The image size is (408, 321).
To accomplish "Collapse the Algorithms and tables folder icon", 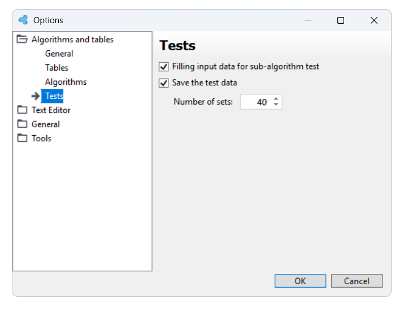I will click(x=22, y=40).
